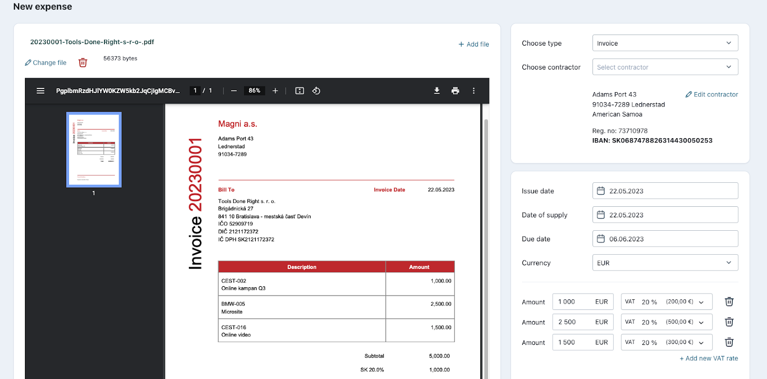Image resolution: width=767 pixels, height=379 pixels.
Task: Open Issue date calendar icon
Action: pos(601,191)
